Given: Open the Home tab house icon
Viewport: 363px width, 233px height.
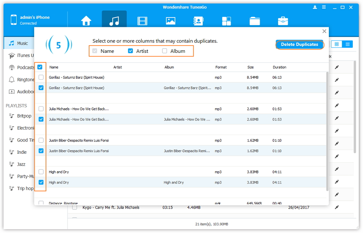Looking at the screenshot, I should (86, 21).
